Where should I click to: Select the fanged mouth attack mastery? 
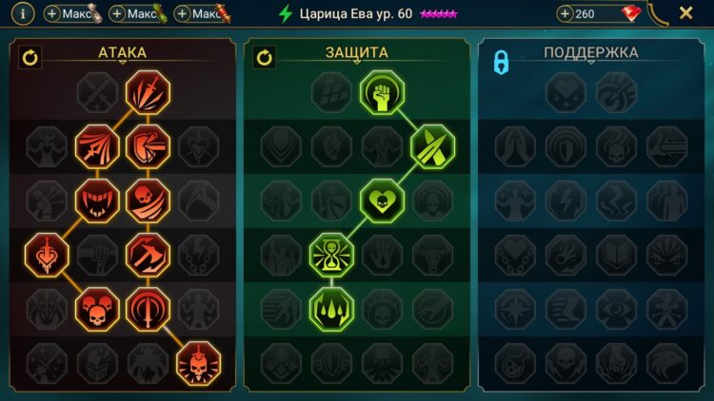coord(97,200)
